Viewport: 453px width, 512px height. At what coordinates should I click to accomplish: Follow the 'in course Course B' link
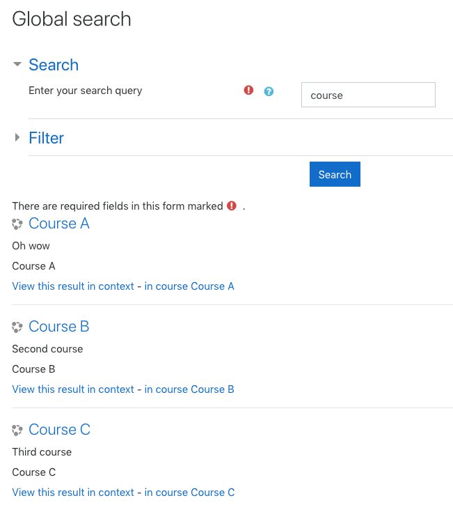(x=189, y=389)
